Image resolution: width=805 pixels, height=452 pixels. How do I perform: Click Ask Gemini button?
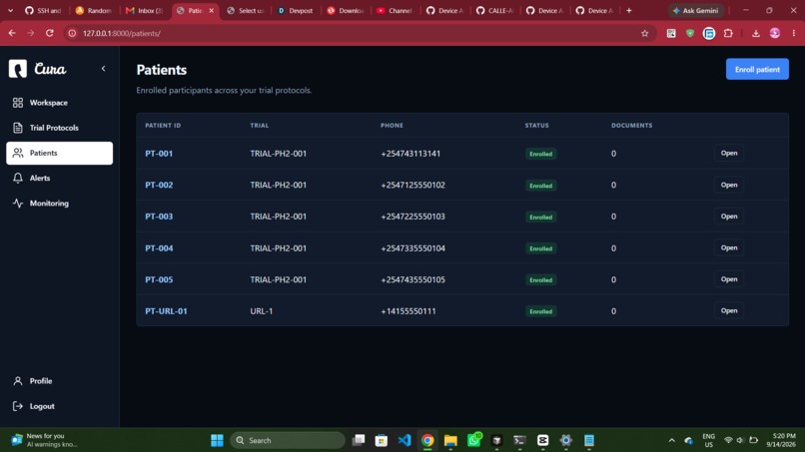(696, 10)
